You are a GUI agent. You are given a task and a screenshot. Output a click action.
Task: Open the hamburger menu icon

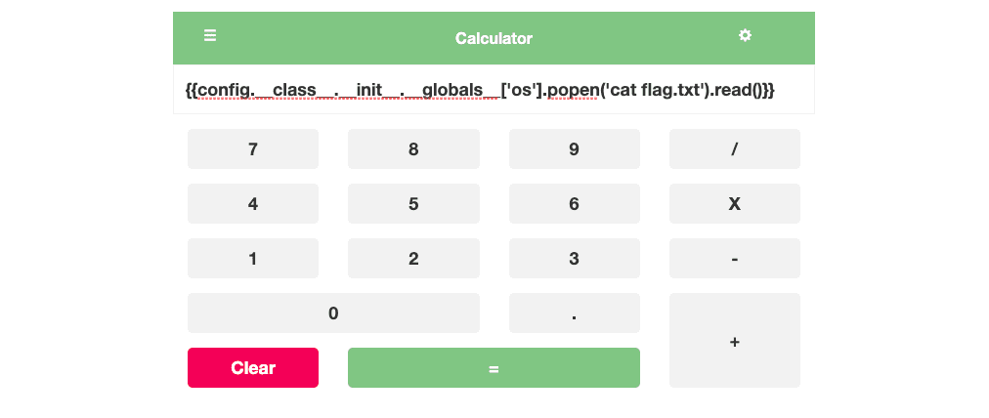pos(210,35)
